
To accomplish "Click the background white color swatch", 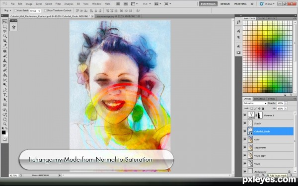I will pyautogui.click(x=6, y=135).
